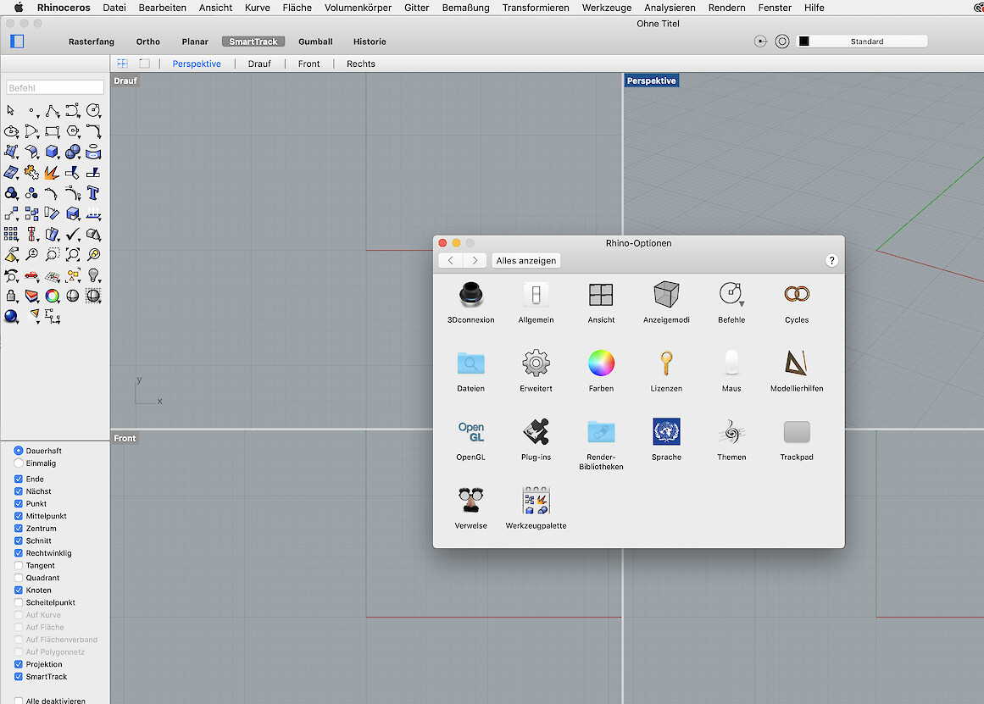
Task: Switch to the Rechts viewport tab
Action: point(361,64)
